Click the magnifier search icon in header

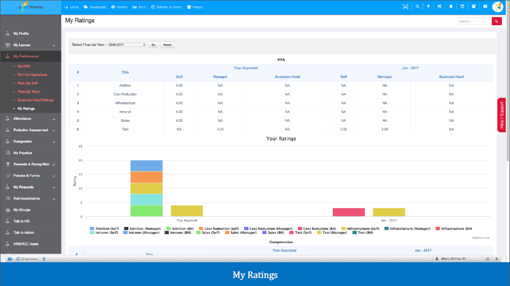418,7
